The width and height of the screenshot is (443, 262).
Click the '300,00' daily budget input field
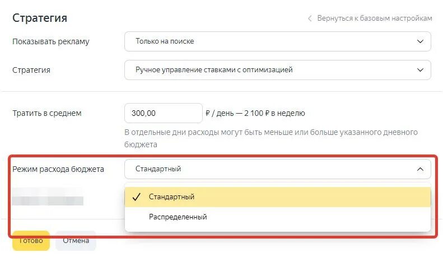click(x=164, y=113)
